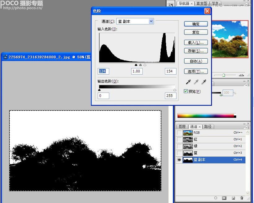Click the 确定 OK button in Levels
254x203 pixels.
tap(196, 24)
